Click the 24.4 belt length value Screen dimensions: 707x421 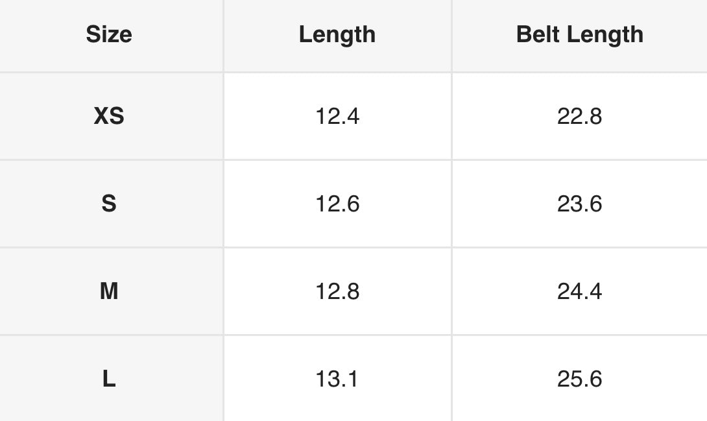click(x=579, y=291)
